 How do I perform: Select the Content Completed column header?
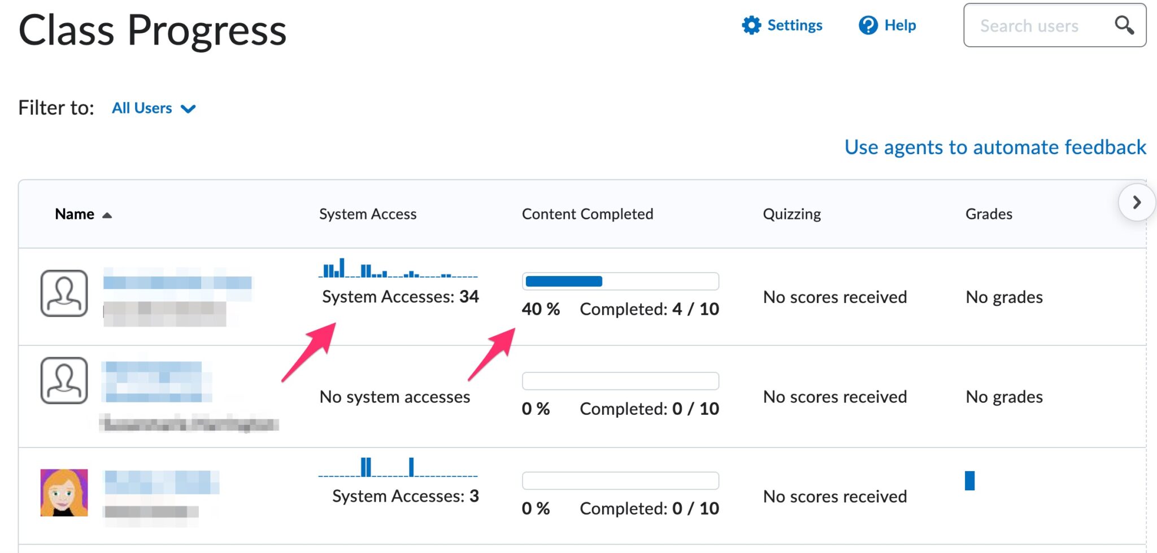pos(588,214)
